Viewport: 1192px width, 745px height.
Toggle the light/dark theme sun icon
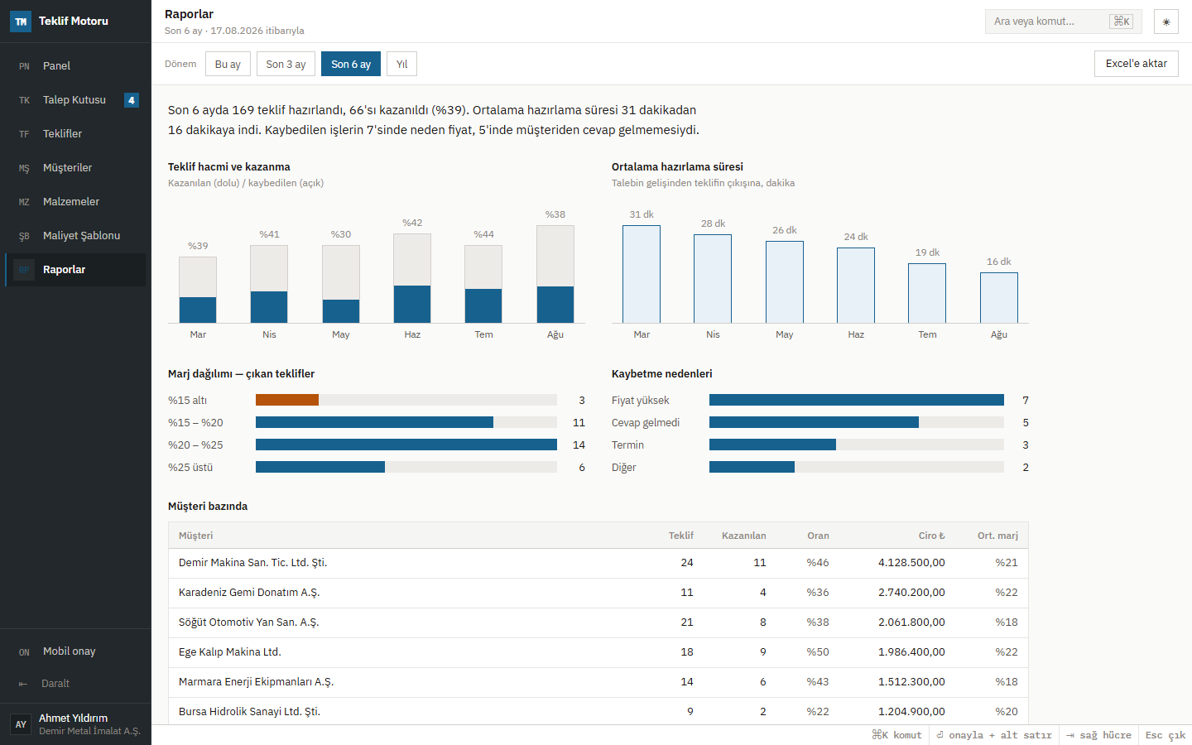point(1166,22)
